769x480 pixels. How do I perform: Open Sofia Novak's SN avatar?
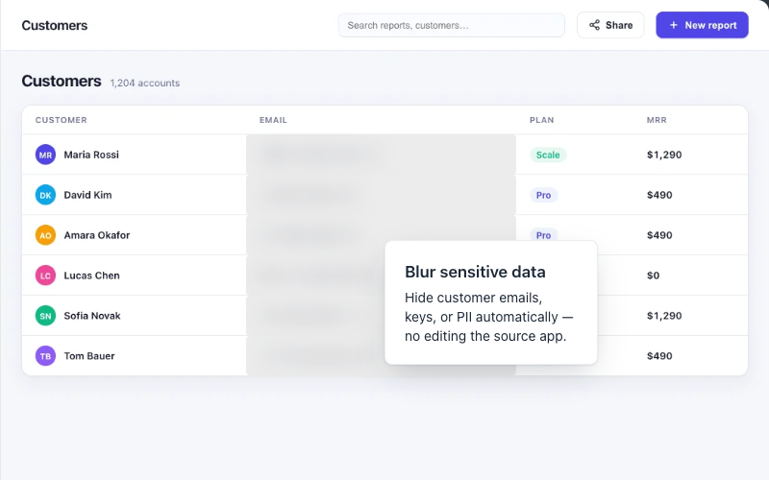(45, 316)
